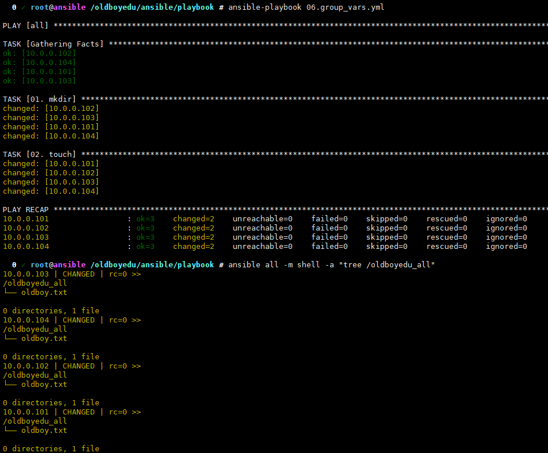
Task: Click "rescued=0" in the 10.0.0.102 recap row
Action: [447, 228]
